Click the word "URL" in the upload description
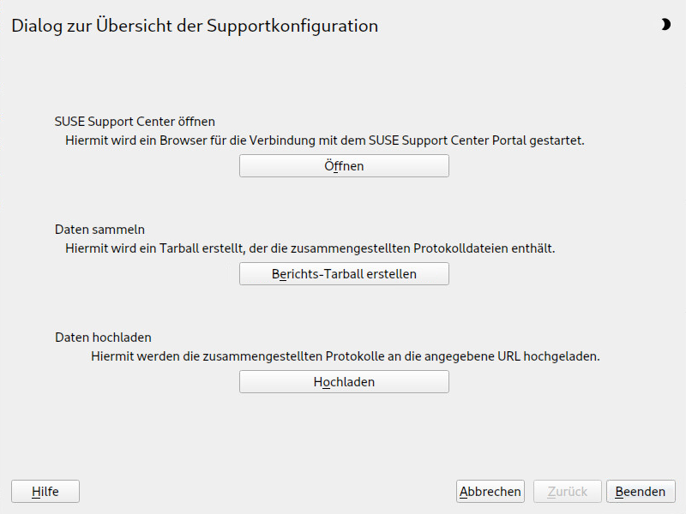 point(508,356)
